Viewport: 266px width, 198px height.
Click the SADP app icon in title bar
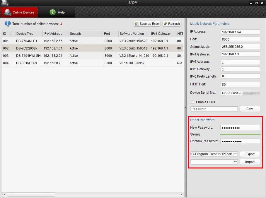5,3
